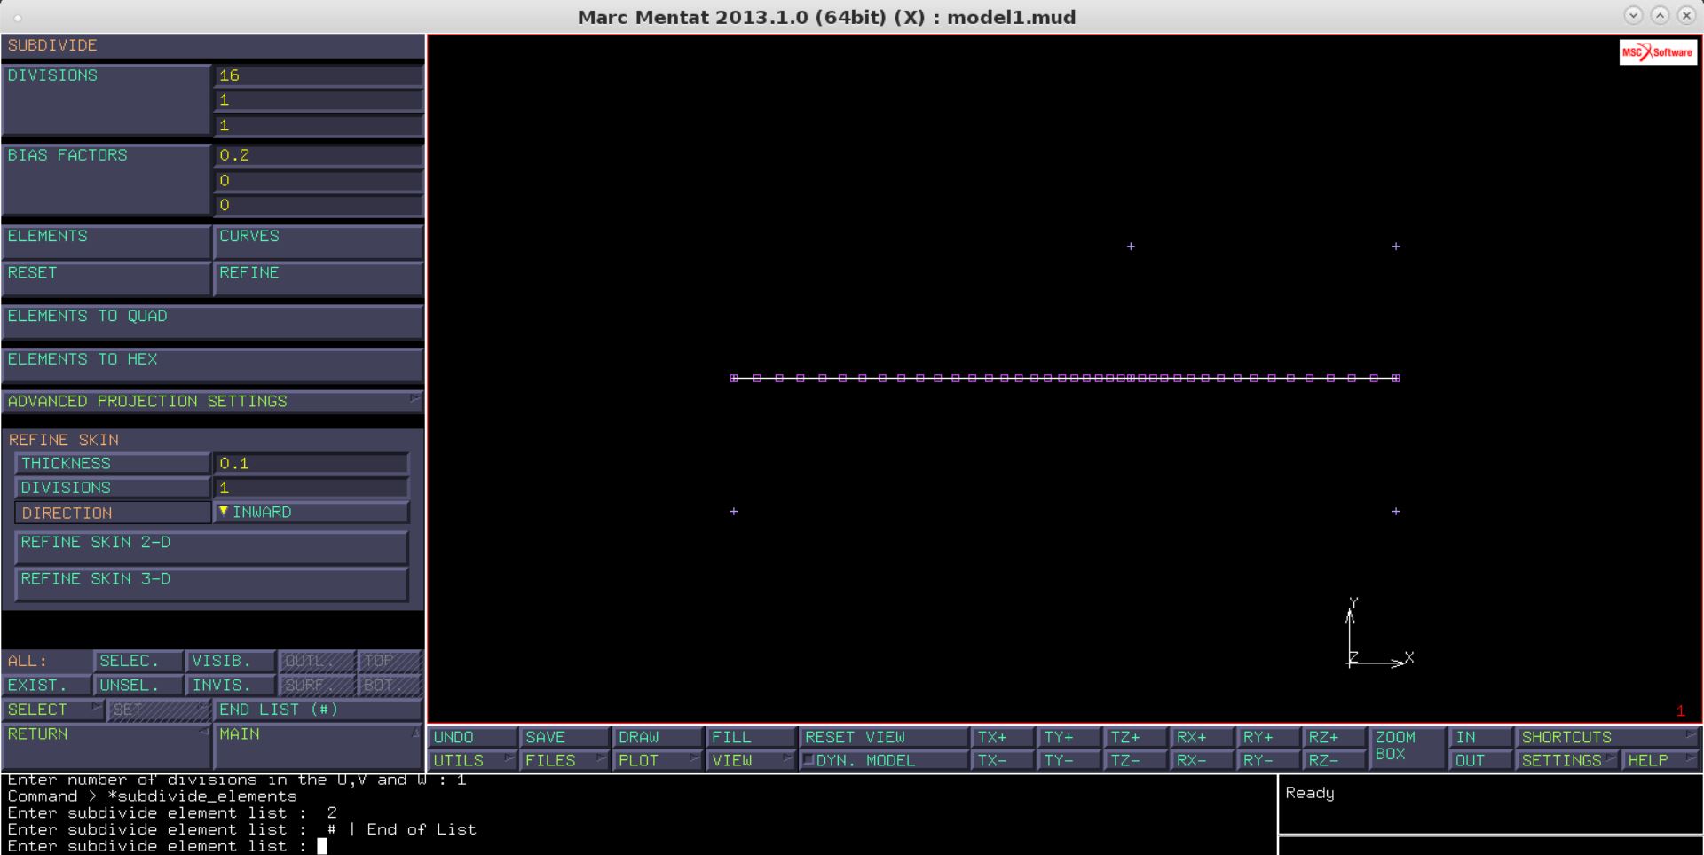
Task: Open the HELP menu
Action: coord(1661,760)
